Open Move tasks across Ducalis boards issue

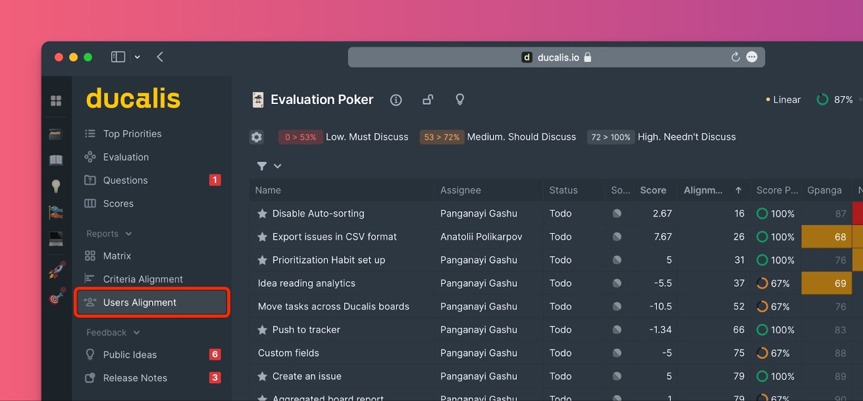click(334, 306)
